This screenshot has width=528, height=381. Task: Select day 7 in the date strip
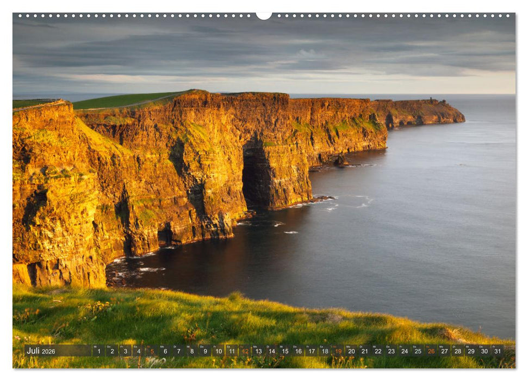coord(178,351)
